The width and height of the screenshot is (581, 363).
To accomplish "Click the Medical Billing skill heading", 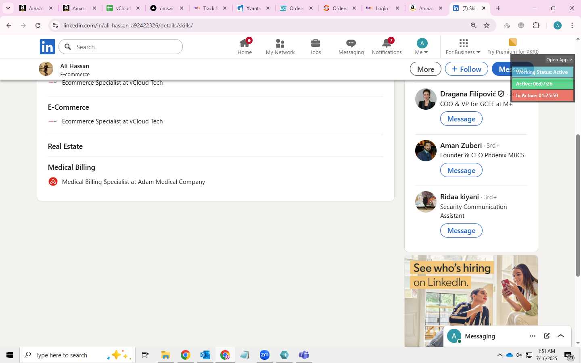I will coord(71,167).
